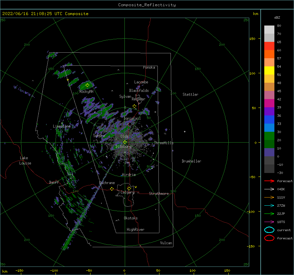Click the Banff label
This screenshot has height=275, width=294.
coord(54,182)
